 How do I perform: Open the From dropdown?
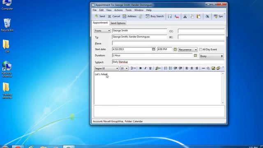click(x=102, y=31)
